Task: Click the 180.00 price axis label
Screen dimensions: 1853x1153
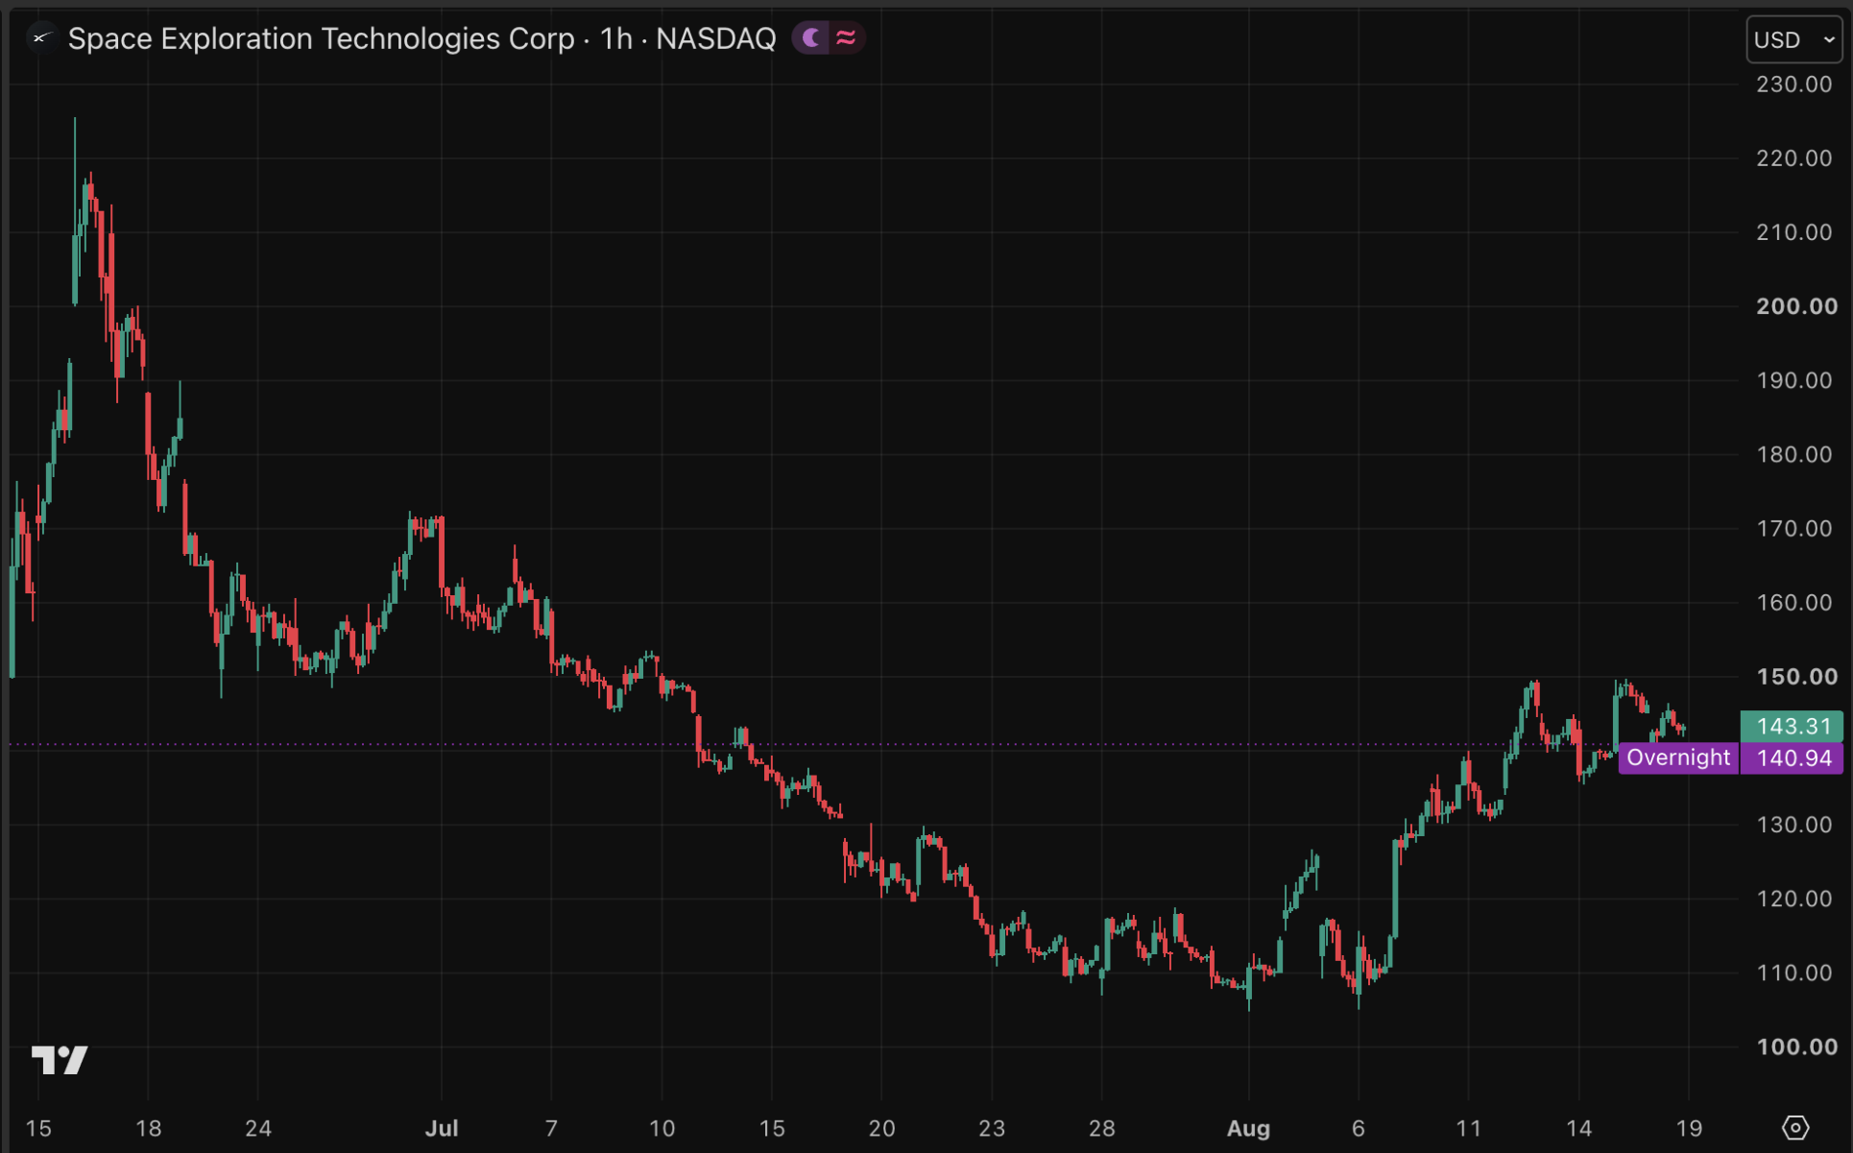Action: tap(1793, 454)
